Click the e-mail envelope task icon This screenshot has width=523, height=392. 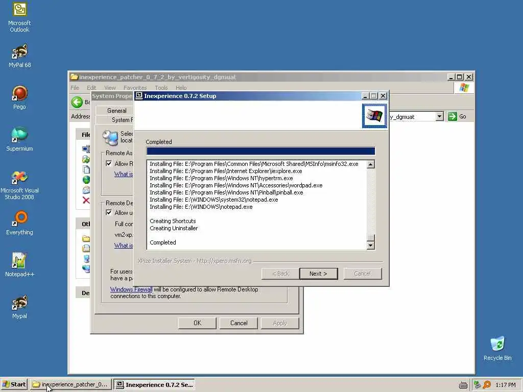86,190
